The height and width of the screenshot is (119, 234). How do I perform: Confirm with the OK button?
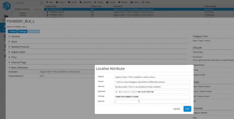(188, 109)
